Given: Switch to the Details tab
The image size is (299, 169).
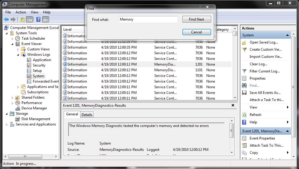Looking at the screenshot, I should (87, 114).
